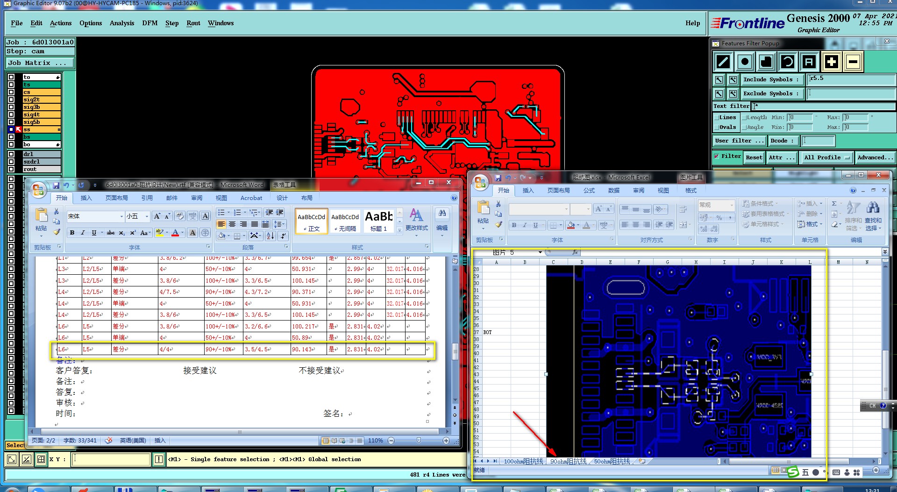Open Word font color dropdown arrow
The image size is (897, 492).
(x=182, y=233)
